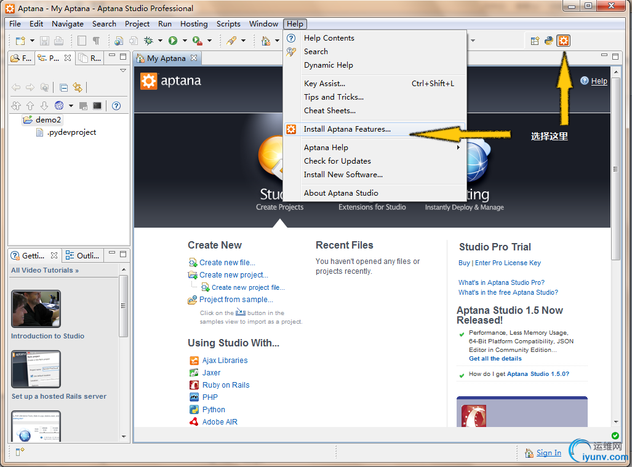The width and height of the screenshot is (632, 467).
Task: Click the Print toolbar icon
Action: [59, 41]
